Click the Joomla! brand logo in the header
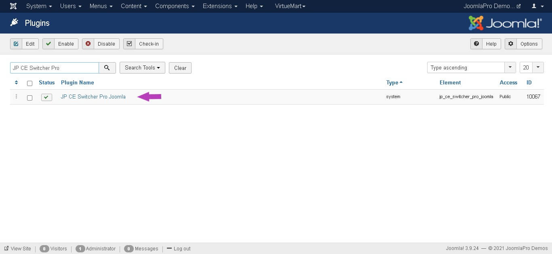552x254 pixels. point(505,23)
